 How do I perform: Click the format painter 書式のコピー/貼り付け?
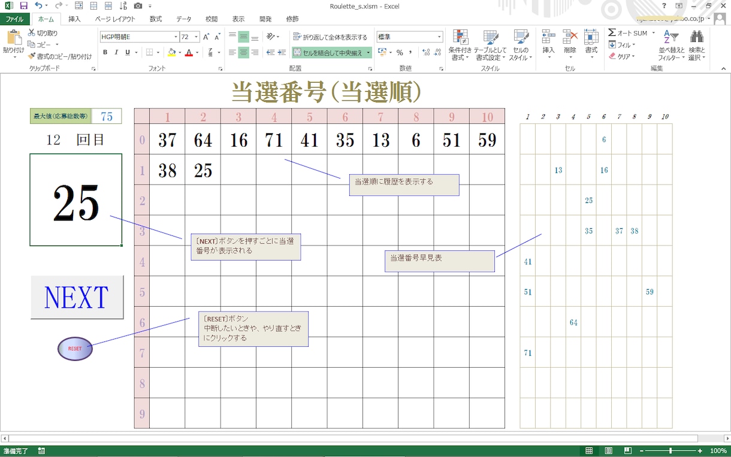tap(60, 56)
